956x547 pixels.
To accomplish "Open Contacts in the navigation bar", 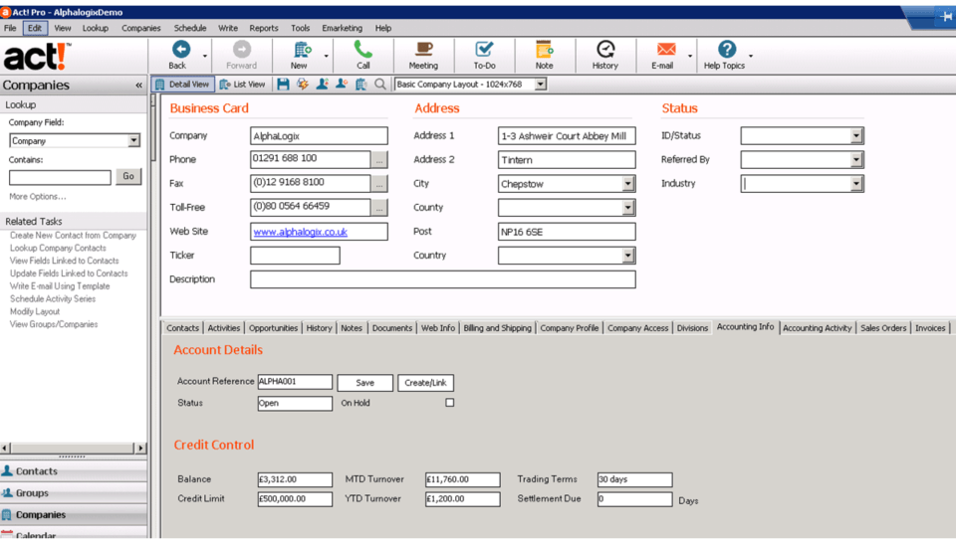I will click(x=73, y=470).
